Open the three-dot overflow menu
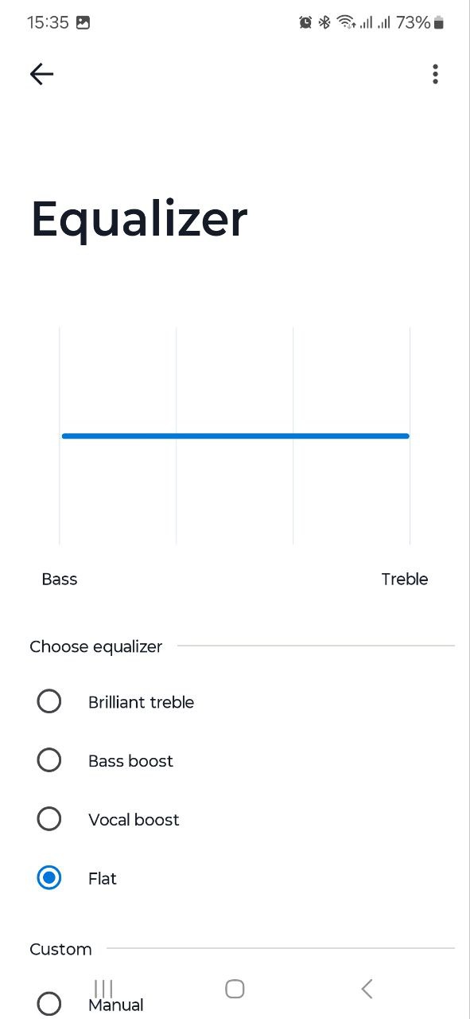470x1019 pixels. point(435,74)
